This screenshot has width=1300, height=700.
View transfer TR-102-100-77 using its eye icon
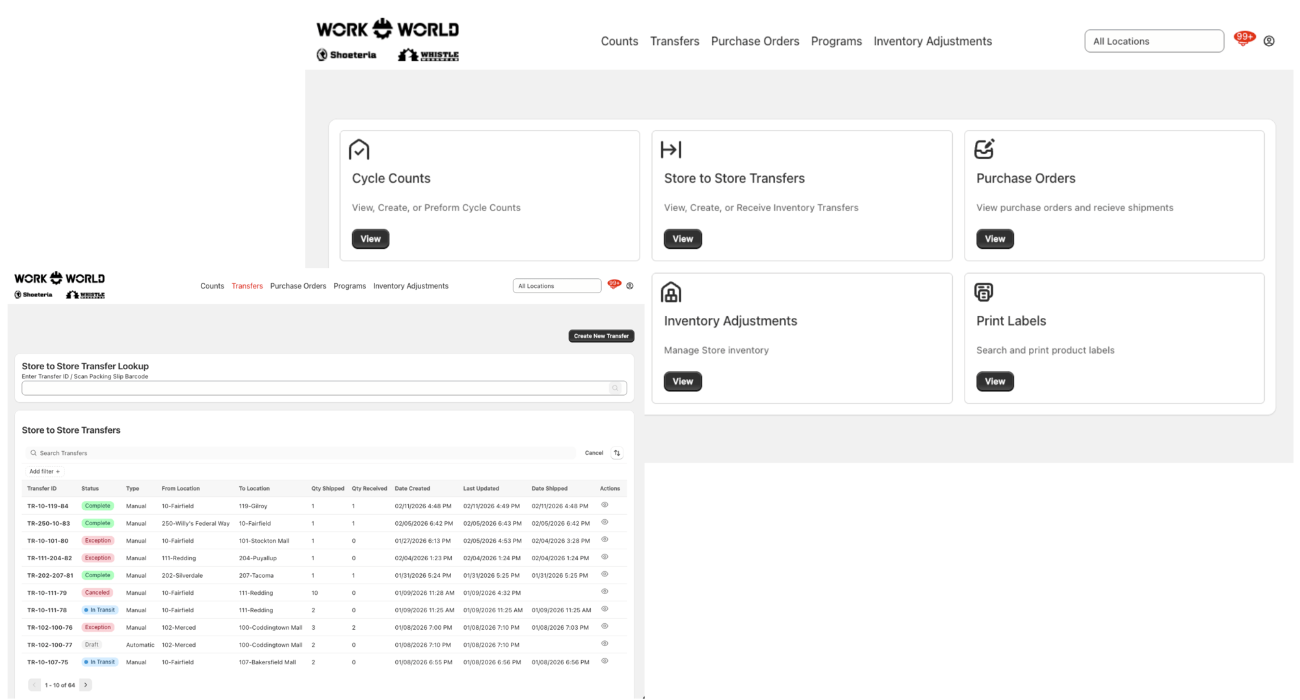[604, 644]
